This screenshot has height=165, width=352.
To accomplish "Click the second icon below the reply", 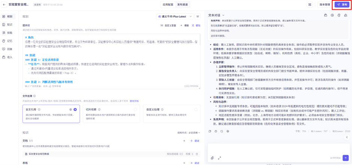I will [216, 131].
